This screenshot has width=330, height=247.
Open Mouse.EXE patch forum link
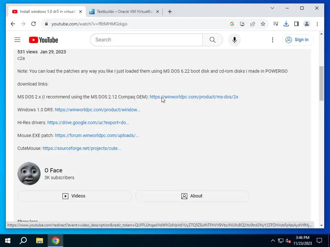[x=97, y=135]
